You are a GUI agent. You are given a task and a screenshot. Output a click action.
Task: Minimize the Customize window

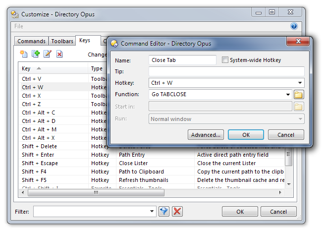(258, 12)
